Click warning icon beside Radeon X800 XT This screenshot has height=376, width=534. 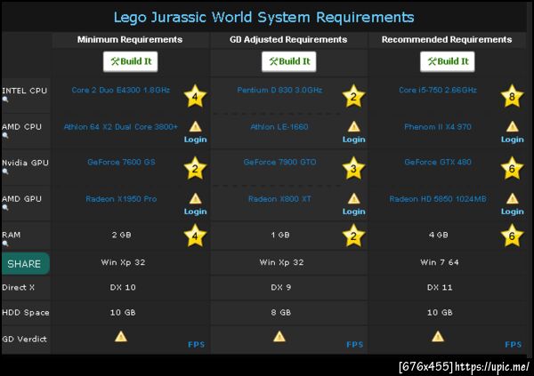[354, 198]
